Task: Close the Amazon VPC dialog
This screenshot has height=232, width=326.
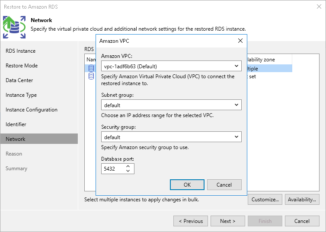Action: coord(240,41)
